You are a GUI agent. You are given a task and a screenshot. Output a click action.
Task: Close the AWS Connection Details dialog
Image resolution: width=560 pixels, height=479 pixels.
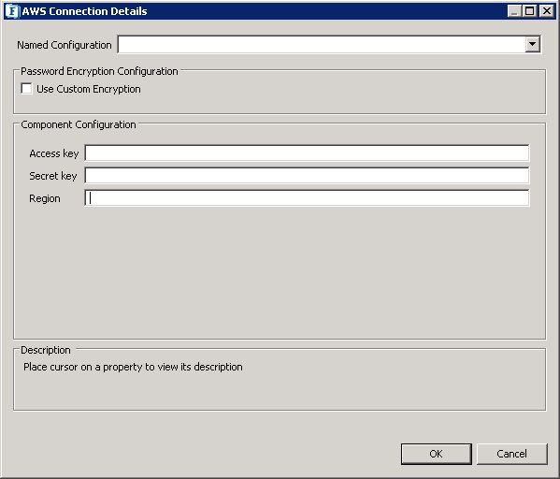click(x=546, y=11)
